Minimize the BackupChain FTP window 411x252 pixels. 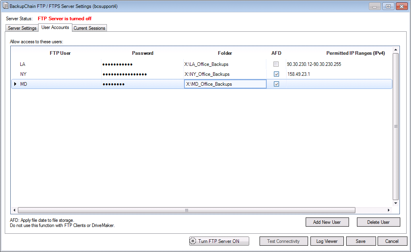(x=374, y=6)
